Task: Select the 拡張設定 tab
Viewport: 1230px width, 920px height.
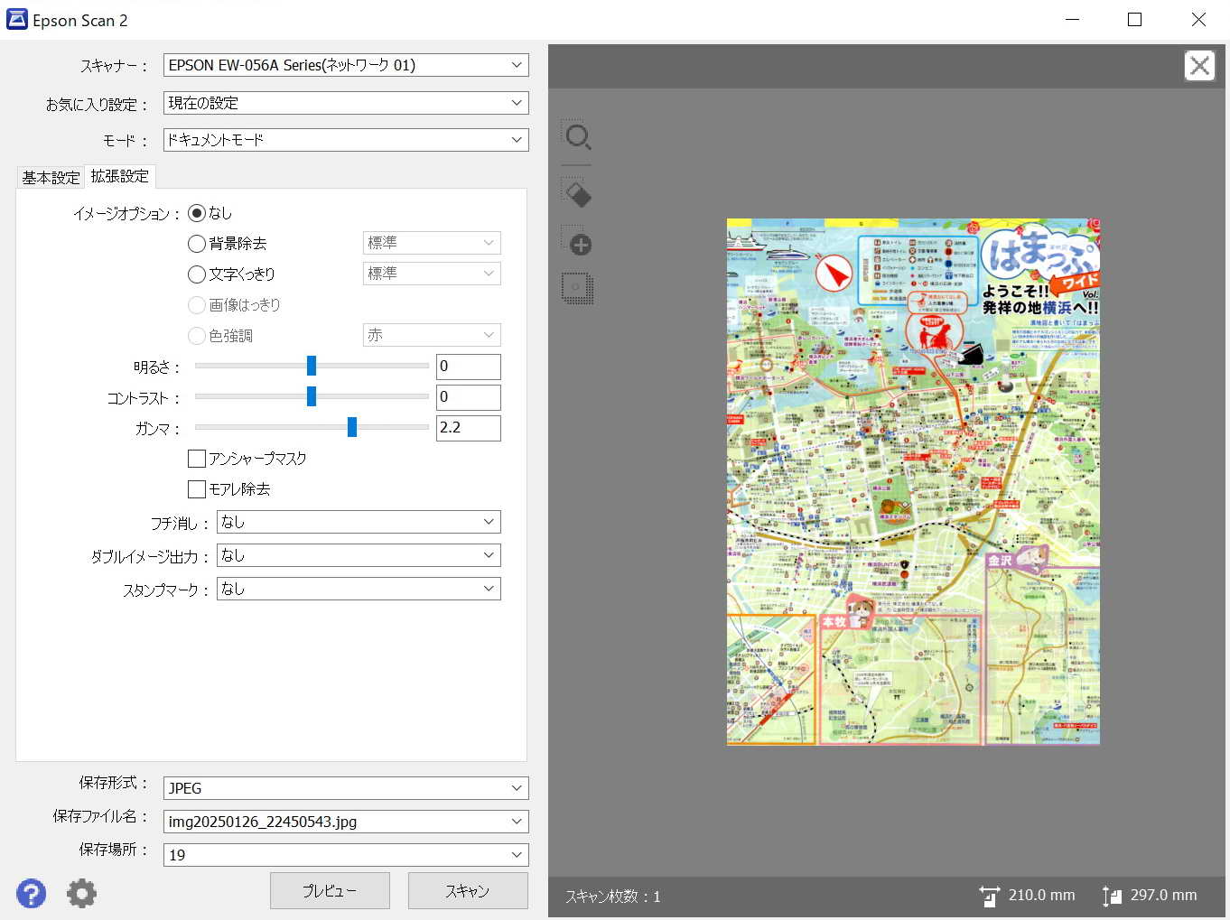Action: (x=119, y=177)
